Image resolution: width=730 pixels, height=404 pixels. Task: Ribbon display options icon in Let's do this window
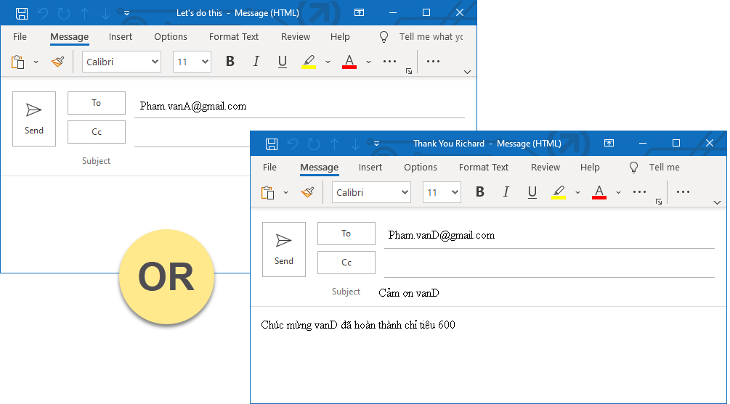pos(359,12)
